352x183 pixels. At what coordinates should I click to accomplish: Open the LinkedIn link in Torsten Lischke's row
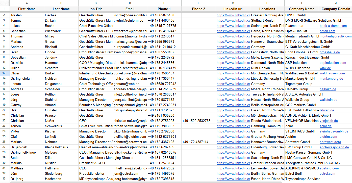tap(233, 15)
